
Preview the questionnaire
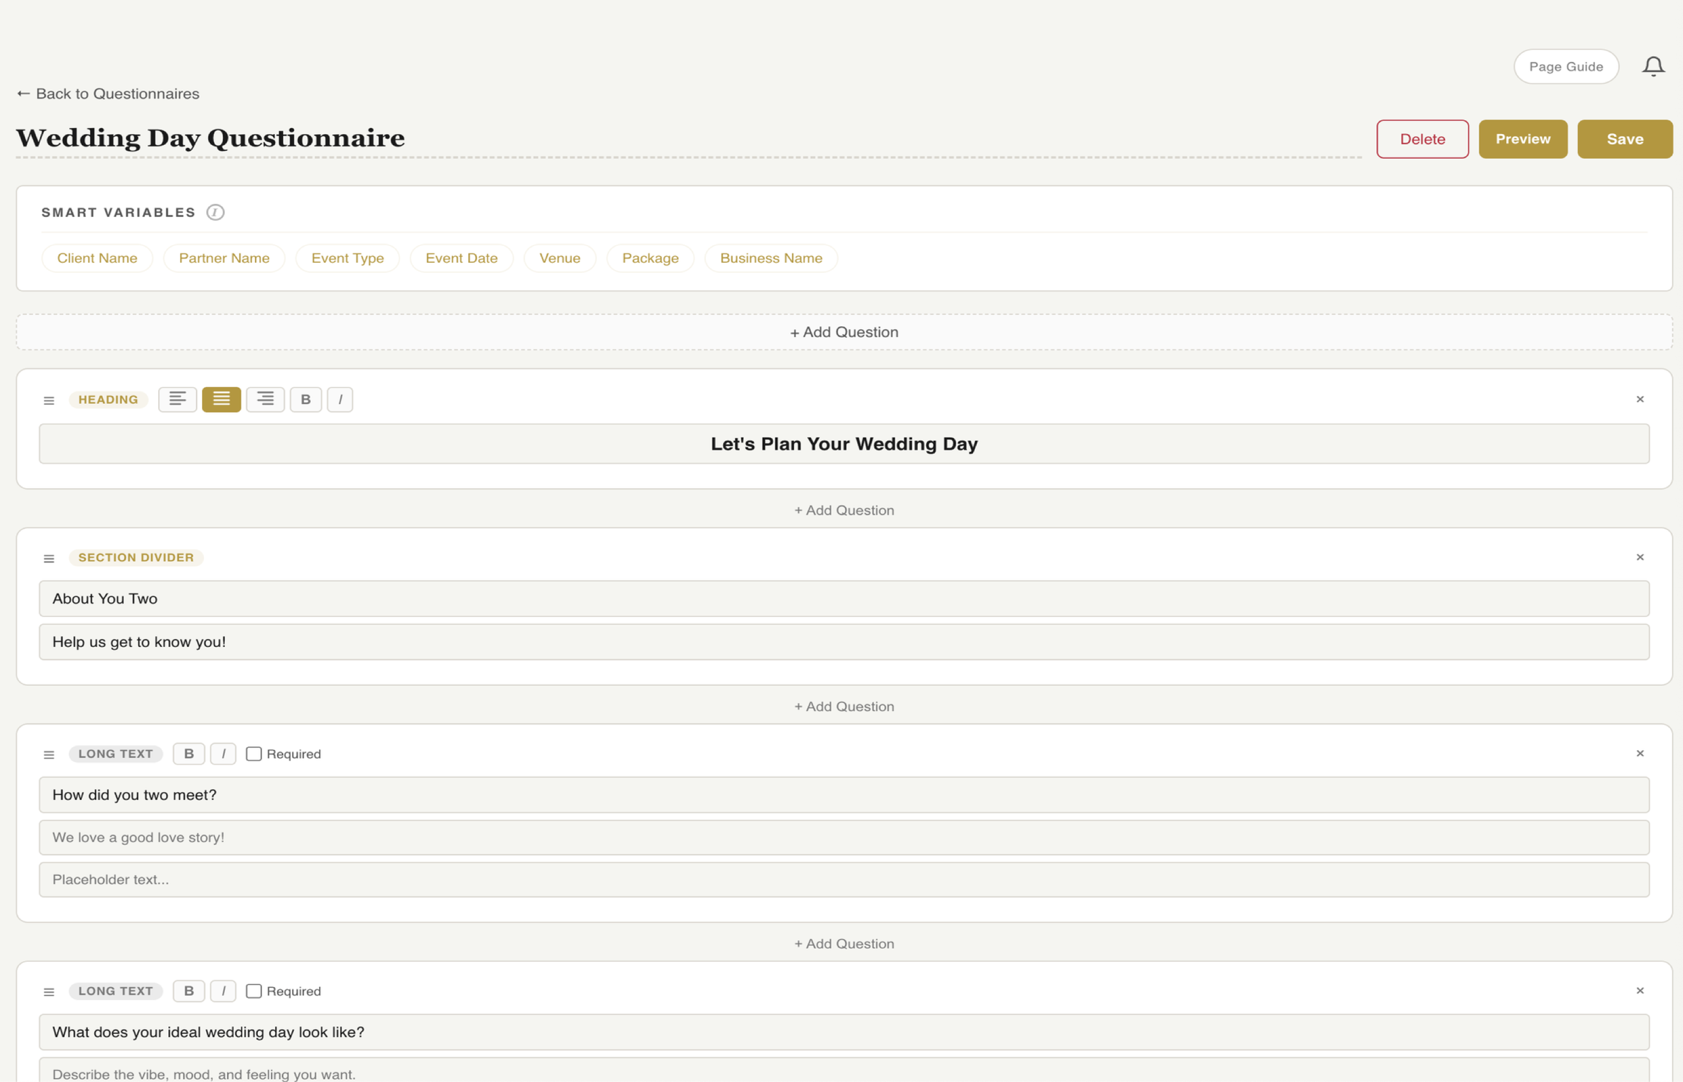point(1523,138)
